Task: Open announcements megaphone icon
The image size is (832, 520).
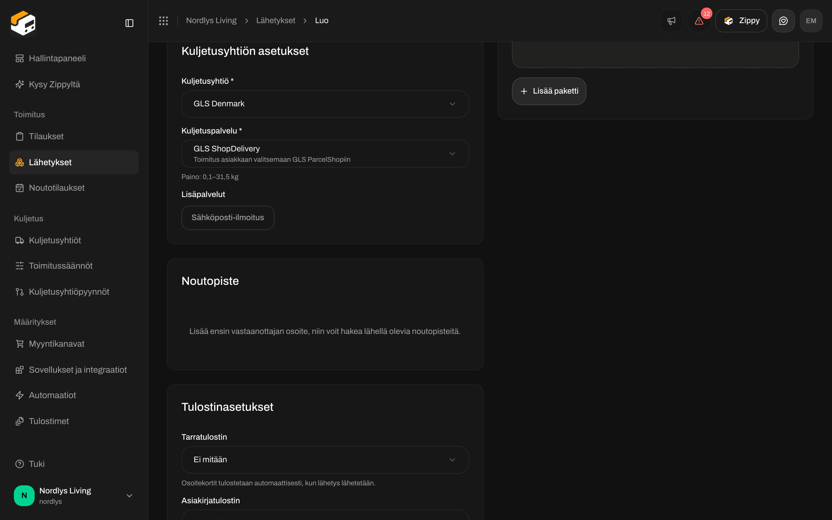Action: pyautogui.click(x=671, y=21)
